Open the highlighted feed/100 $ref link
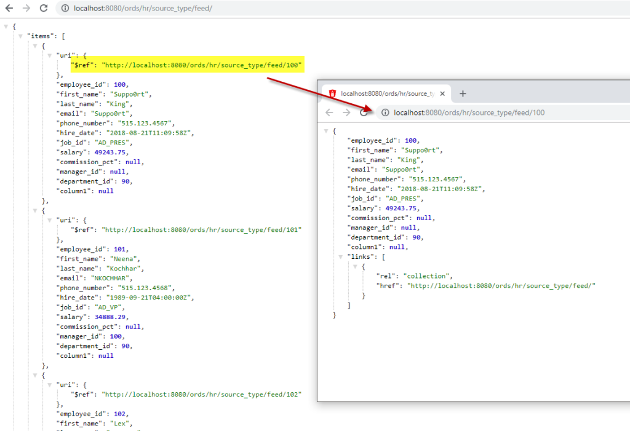 tap(201, 65)
